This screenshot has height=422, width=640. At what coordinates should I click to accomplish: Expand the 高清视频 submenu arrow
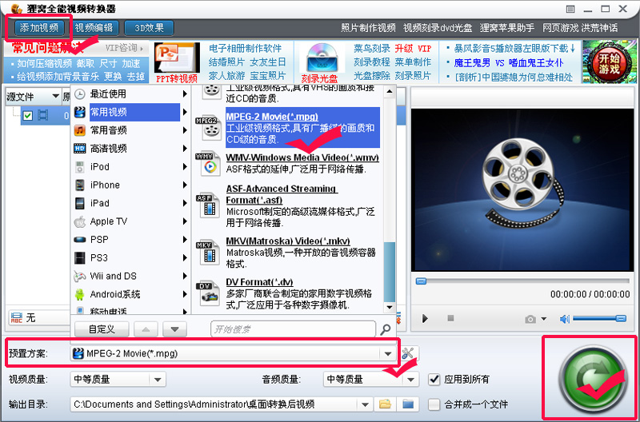point(185,149)
